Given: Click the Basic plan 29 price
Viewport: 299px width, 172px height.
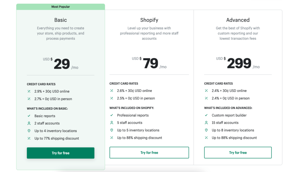Looking at the screenshot, I should [62, 64].
